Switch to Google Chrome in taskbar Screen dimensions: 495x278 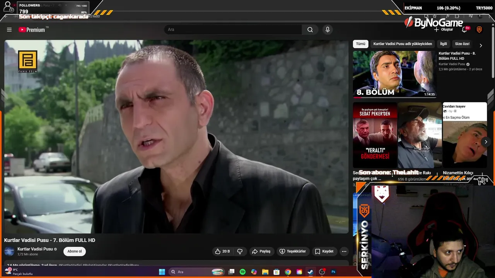(x=288, y=272)
